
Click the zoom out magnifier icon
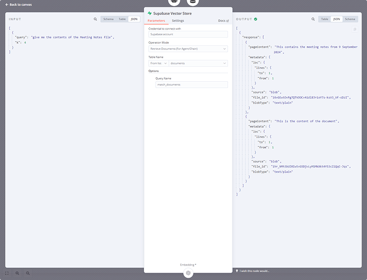[x=28, y=273]
